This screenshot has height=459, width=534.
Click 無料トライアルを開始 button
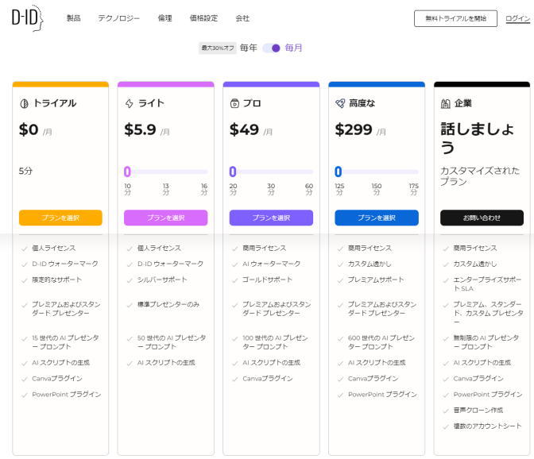coord(455,18)
